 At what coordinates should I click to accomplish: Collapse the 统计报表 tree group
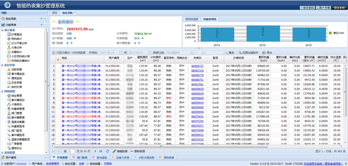[2, 30]
